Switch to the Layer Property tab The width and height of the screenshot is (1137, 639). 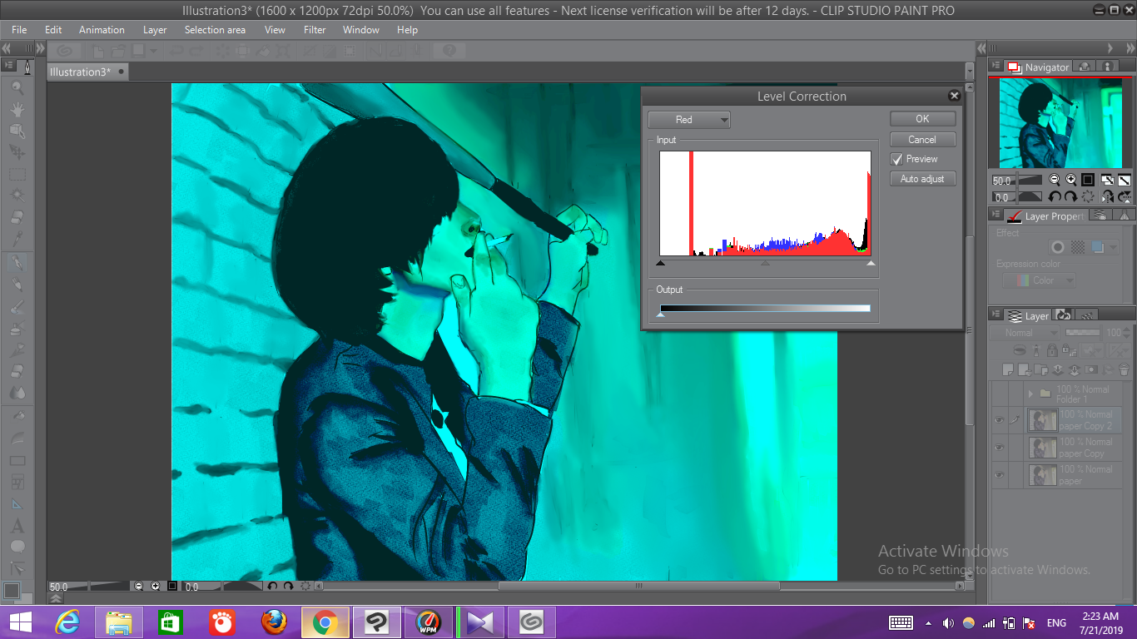pos(1045,215)
